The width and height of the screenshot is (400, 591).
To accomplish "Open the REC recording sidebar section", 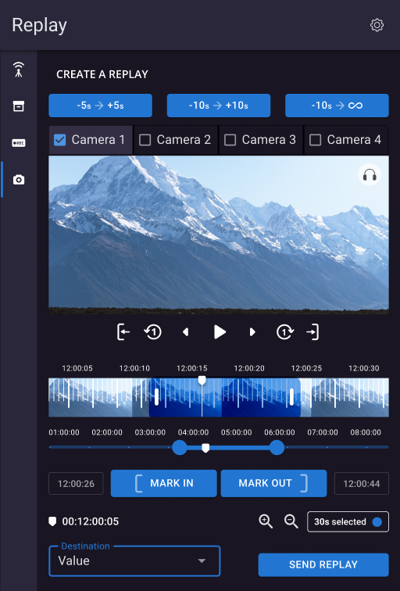I will 19,143.
